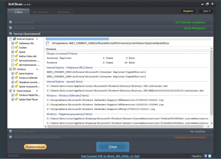Collapse the Мультимедиа tree group arrow
The height and width of the screenshot is (159, 221).
tap(37, 91)
